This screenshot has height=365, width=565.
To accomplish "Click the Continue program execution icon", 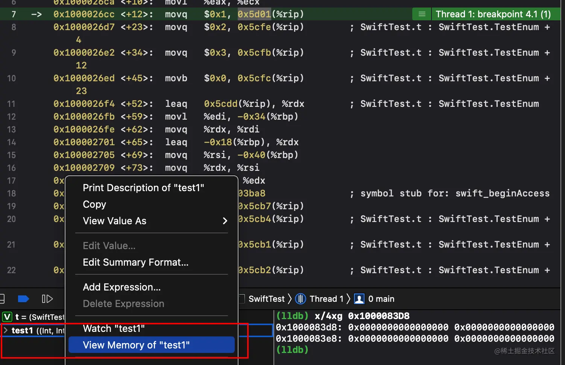I will point(47,299).
